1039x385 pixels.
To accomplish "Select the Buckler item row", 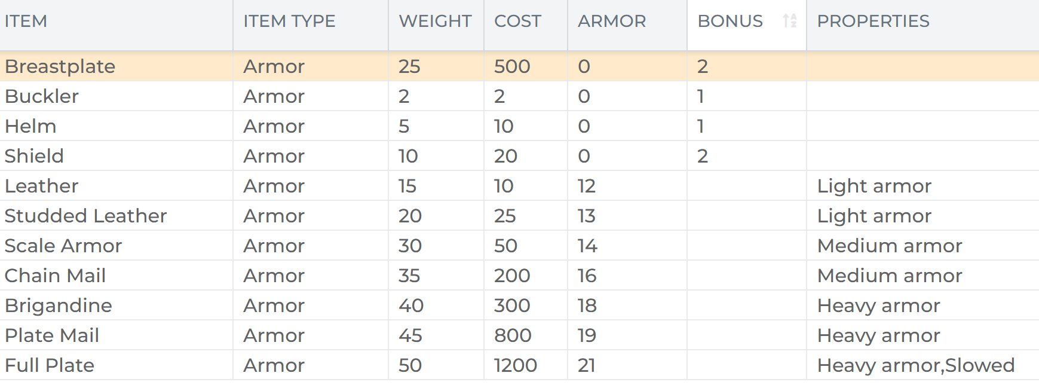I will pos(519,96).
